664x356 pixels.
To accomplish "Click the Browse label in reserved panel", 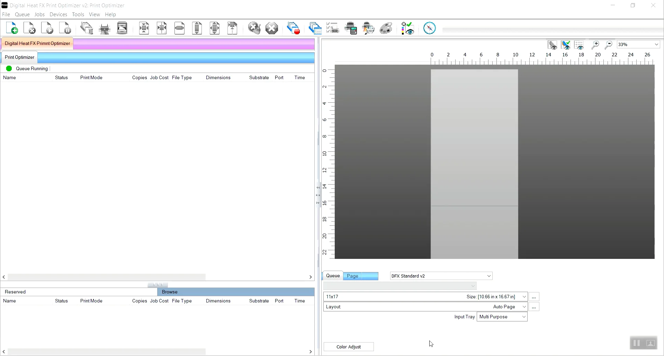I will [x=170, y=292].
